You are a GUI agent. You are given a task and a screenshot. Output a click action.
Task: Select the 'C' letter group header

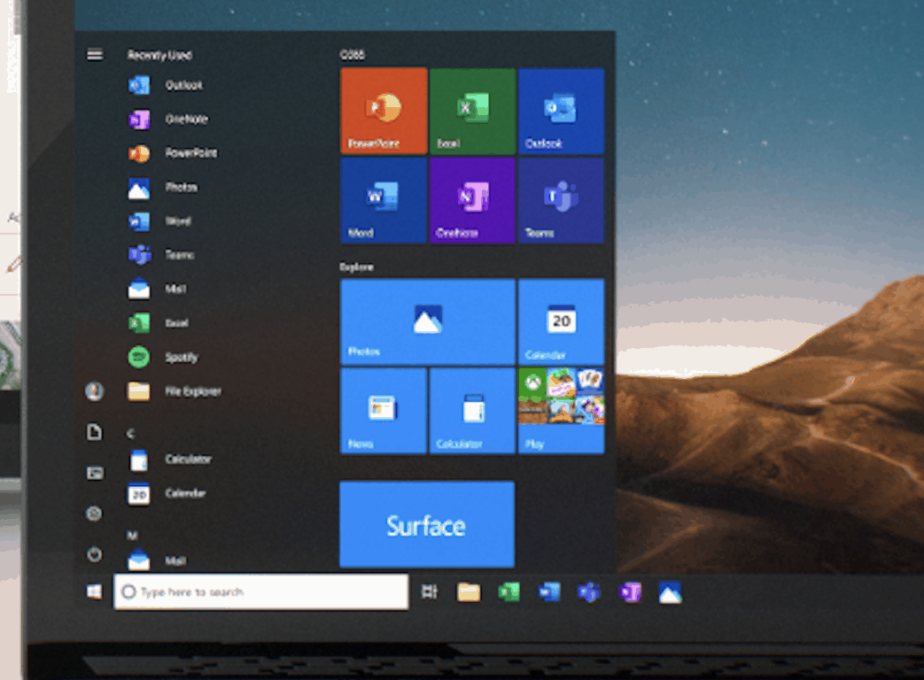coord(131,433)
